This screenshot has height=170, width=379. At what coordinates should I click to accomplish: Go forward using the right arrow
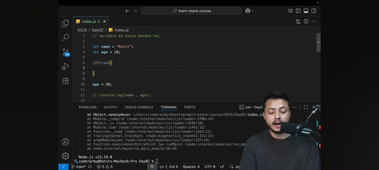pyautogui.click(x=135, y=11)
